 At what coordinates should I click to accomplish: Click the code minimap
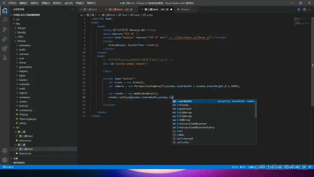tap(301, 21)
